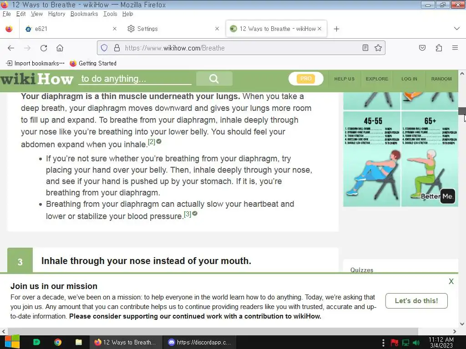This screenshot has width=466, height=349.
Task: Click the horizontal scrollbar left arrow
Action: [4, 331]
